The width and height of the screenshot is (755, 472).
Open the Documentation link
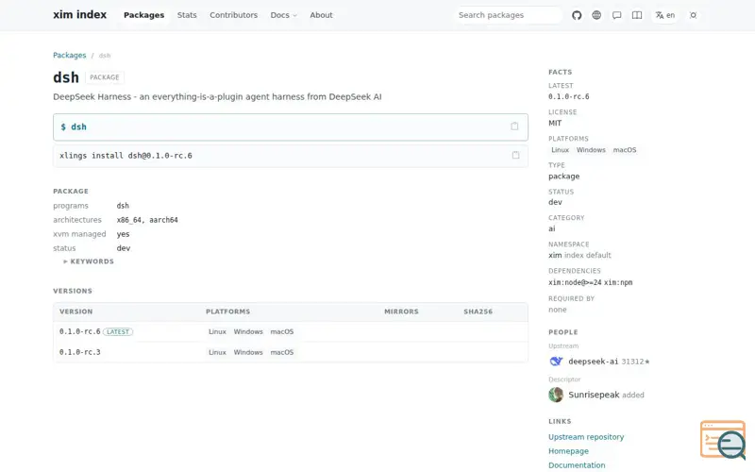coord(577,465)
